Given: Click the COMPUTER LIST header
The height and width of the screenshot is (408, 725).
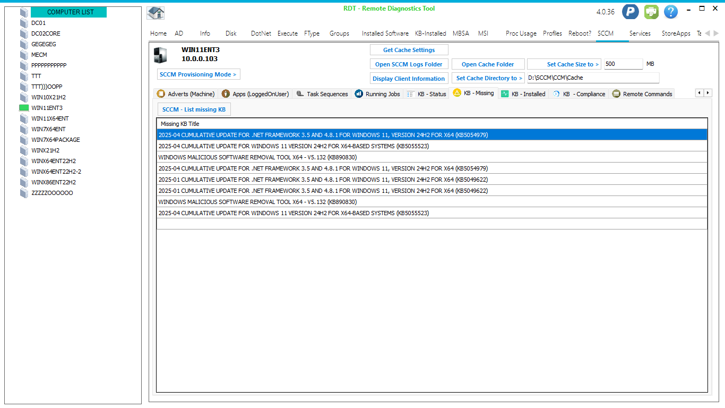Looking at the screenshot, I should click(68, 12).
